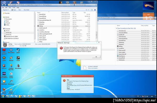Screen dimensions: 157x103
Task: Open Steam desktop icon
Action: [x=18, y=58]
